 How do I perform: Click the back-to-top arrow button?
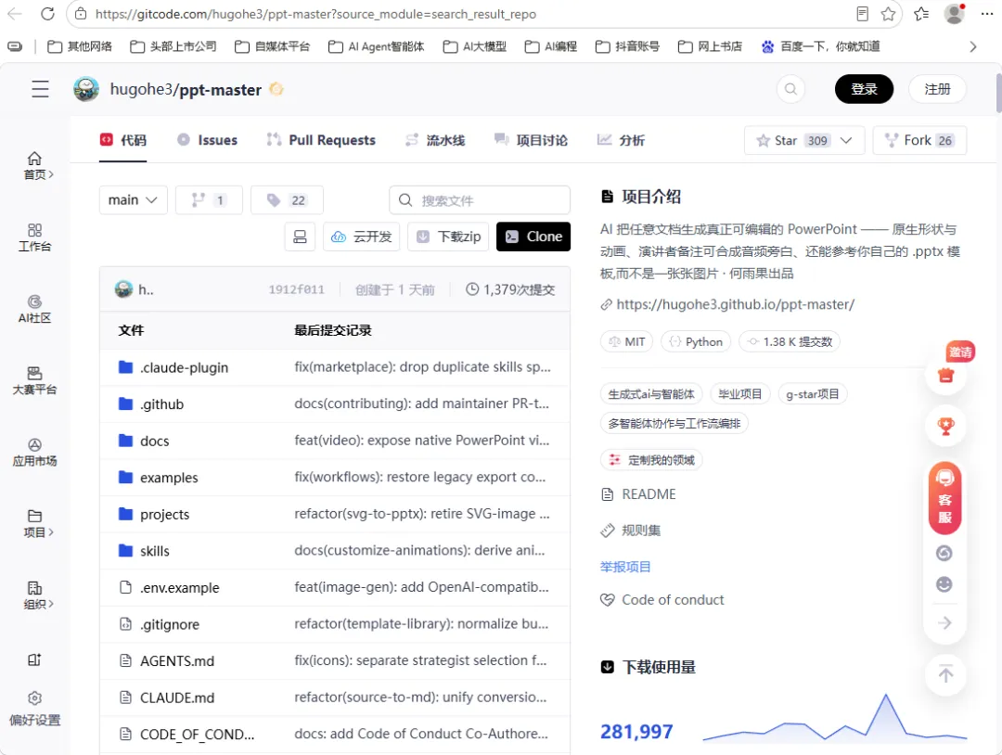coord(945,674)
